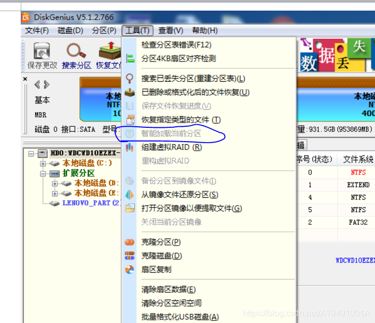Click the DiskGenius app logo in title bar

26,18
